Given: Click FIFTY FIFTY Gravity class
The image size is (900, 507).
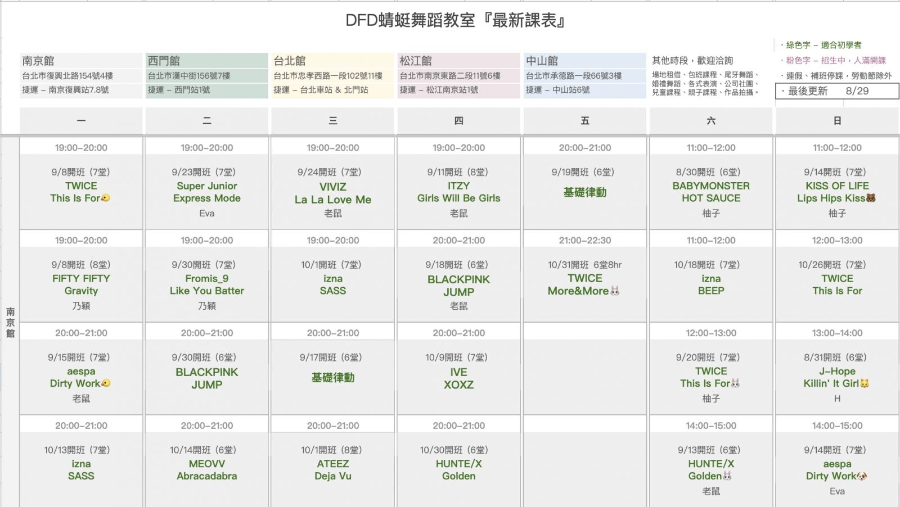Looking at the screenshot, I should 81,285.
